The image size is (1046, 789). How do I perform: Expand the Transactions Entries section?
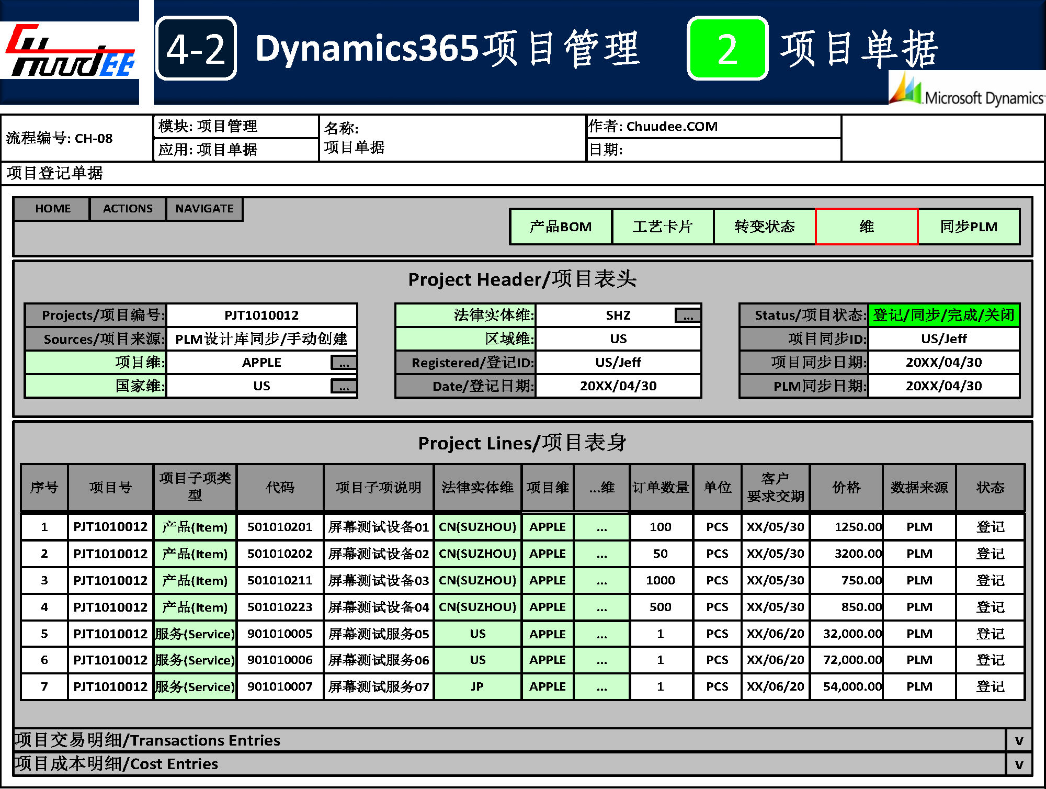pyautogui.click(x=1018, y=740)
